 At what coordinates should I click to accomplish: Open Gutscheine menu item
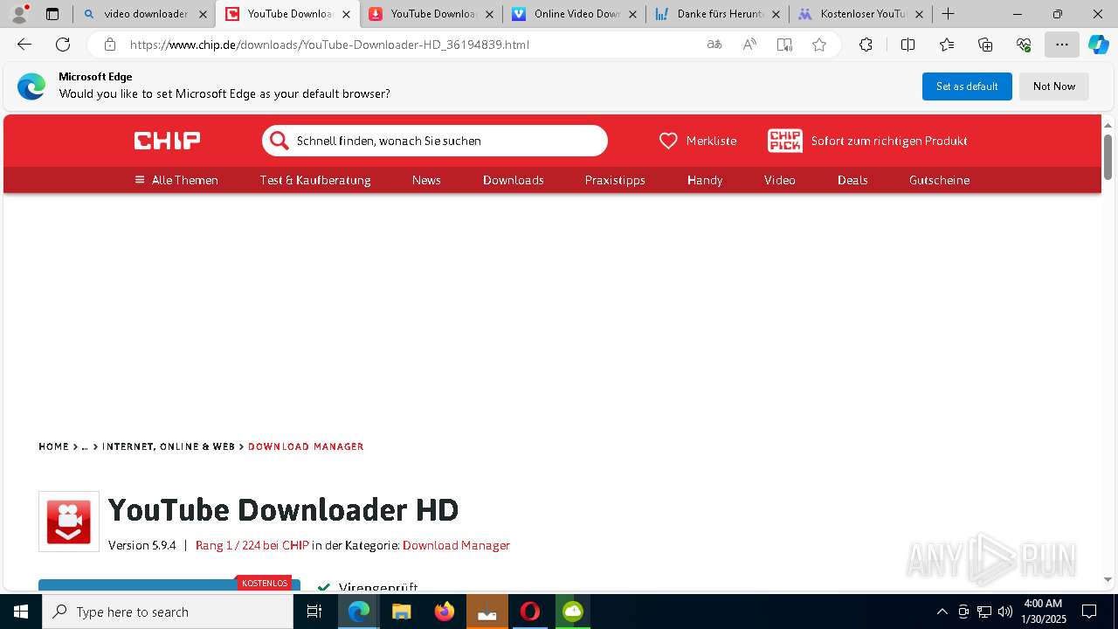[940, 180]
